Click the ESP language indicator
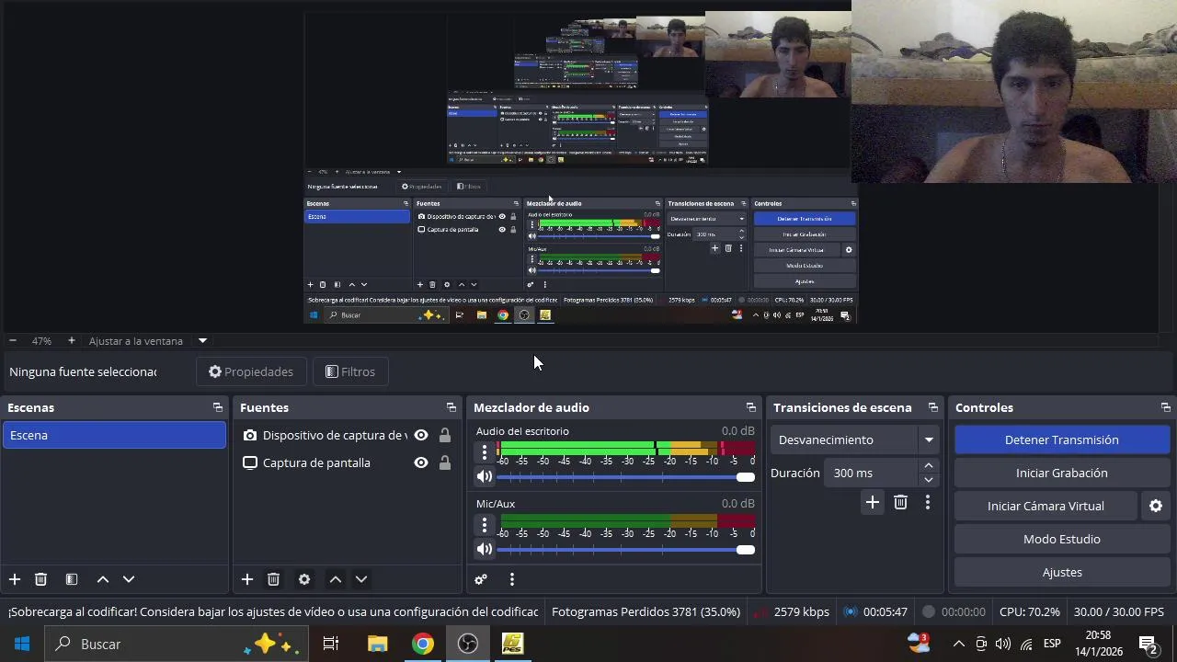 coord(1052,644)
